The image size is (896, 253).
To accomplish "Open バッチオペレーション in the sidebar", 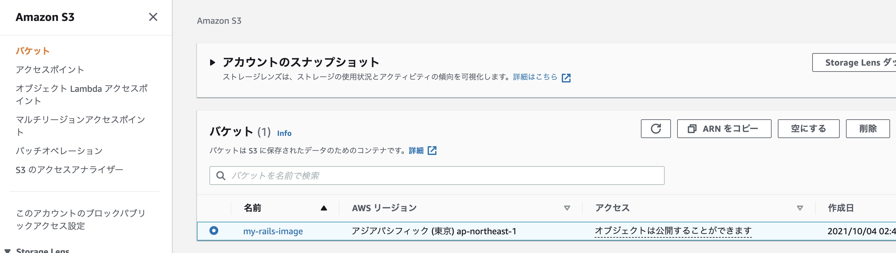I will click(x=59, y=151).
